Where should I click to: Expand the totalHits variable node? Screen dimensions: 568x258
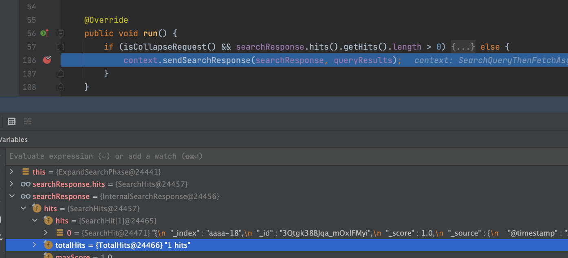[x=35, y=245]
